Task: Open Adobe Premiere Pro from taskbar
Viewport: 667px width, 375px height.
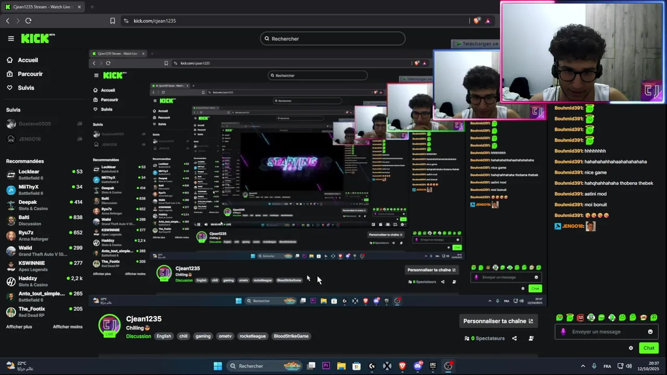Action: pos(326,366)
